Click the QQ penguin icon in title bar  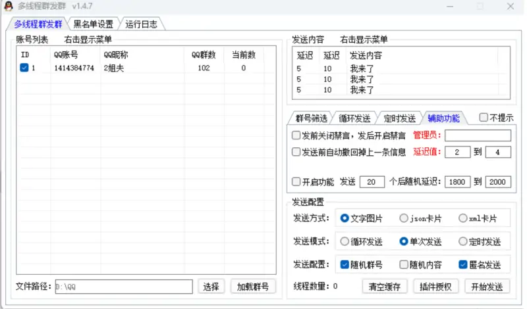9,7
